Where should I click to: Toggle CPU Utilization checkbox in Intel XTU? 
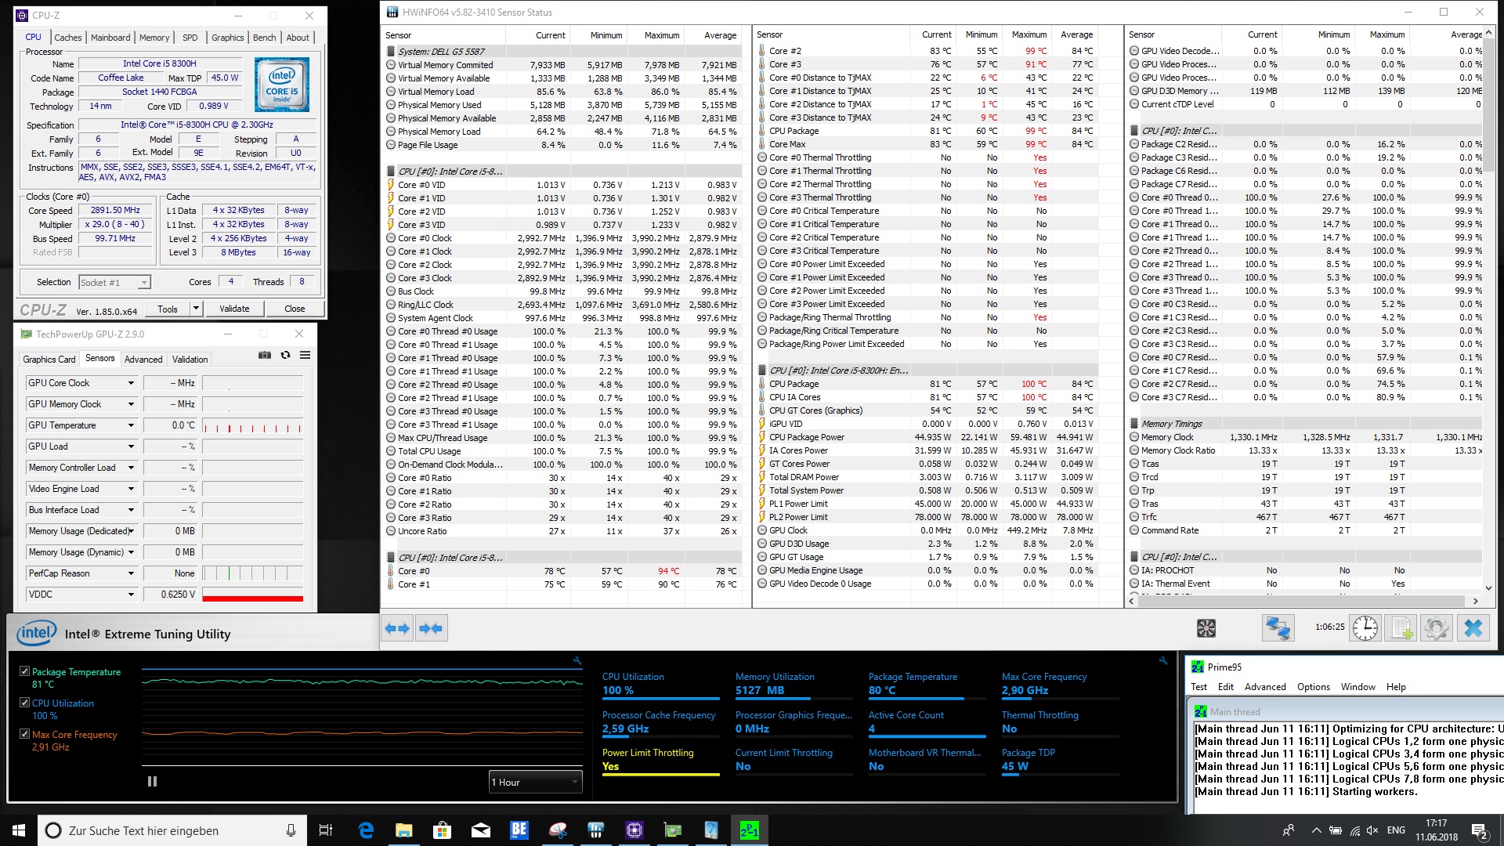click(25, 703)
